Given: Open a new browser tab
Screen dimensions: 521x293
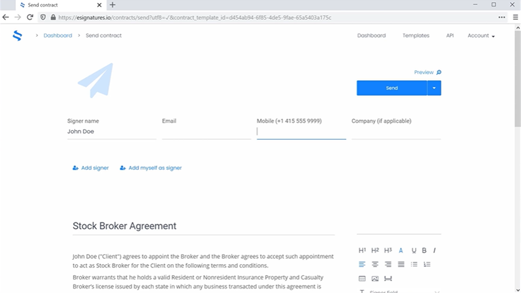Looking at the screenshot, I should [112, 5].
